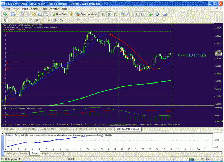Expand the arrow next to New Chart

click(x=8, y=14)
